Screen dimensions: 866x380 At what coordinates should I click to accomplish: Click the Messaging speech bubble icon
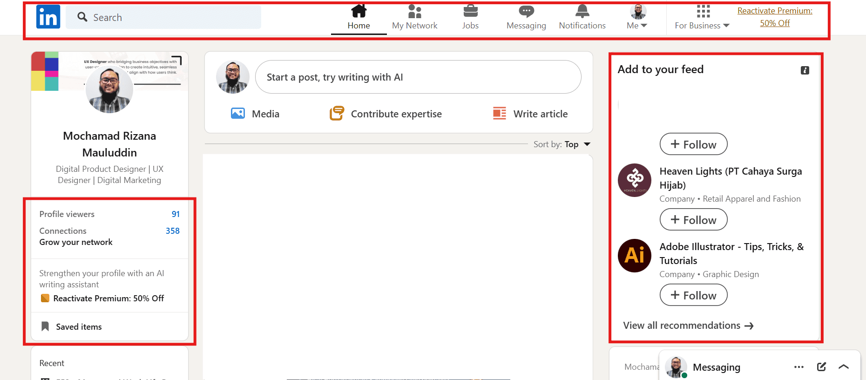pyautogui.click(x=526, y=11)
